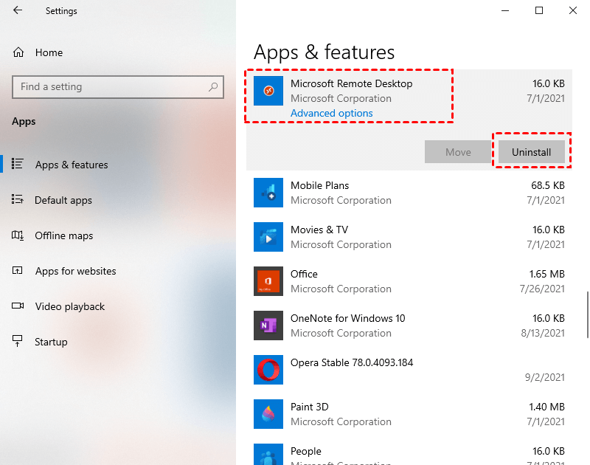Click the search magnifier icon
The image size is (590, 465).
[x=213, y=86]
